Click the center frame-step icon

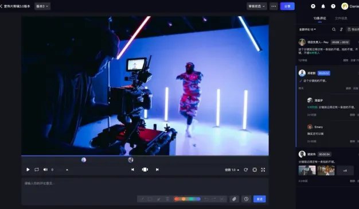[x=145, y=169]
